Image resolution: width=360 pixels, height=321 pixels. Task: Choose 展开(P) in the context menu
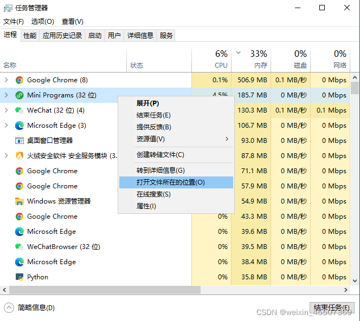click(x=176, y=103)
